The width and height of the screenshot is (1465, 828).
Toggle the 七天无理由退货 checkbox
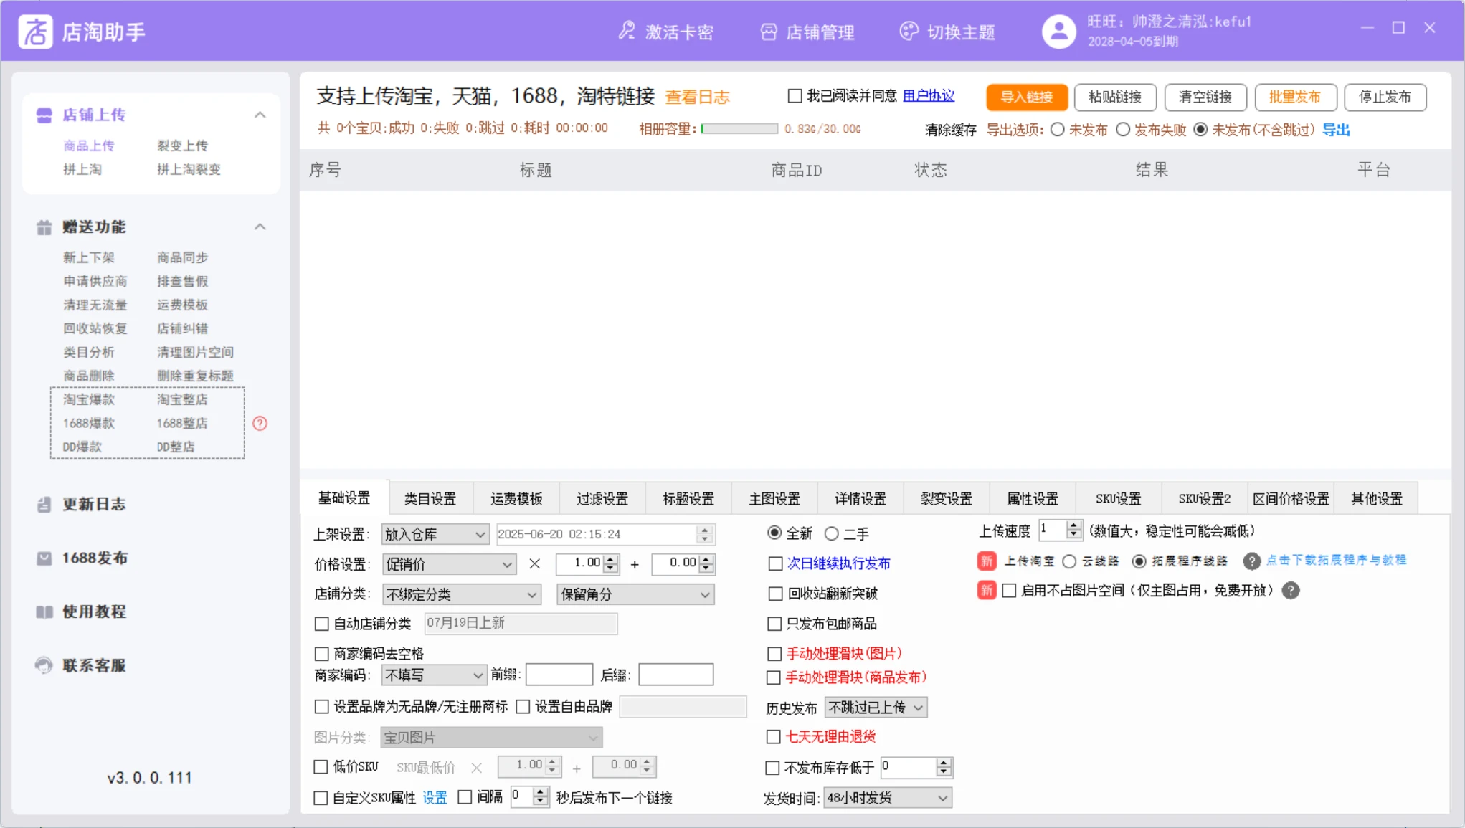pos(774,737)
